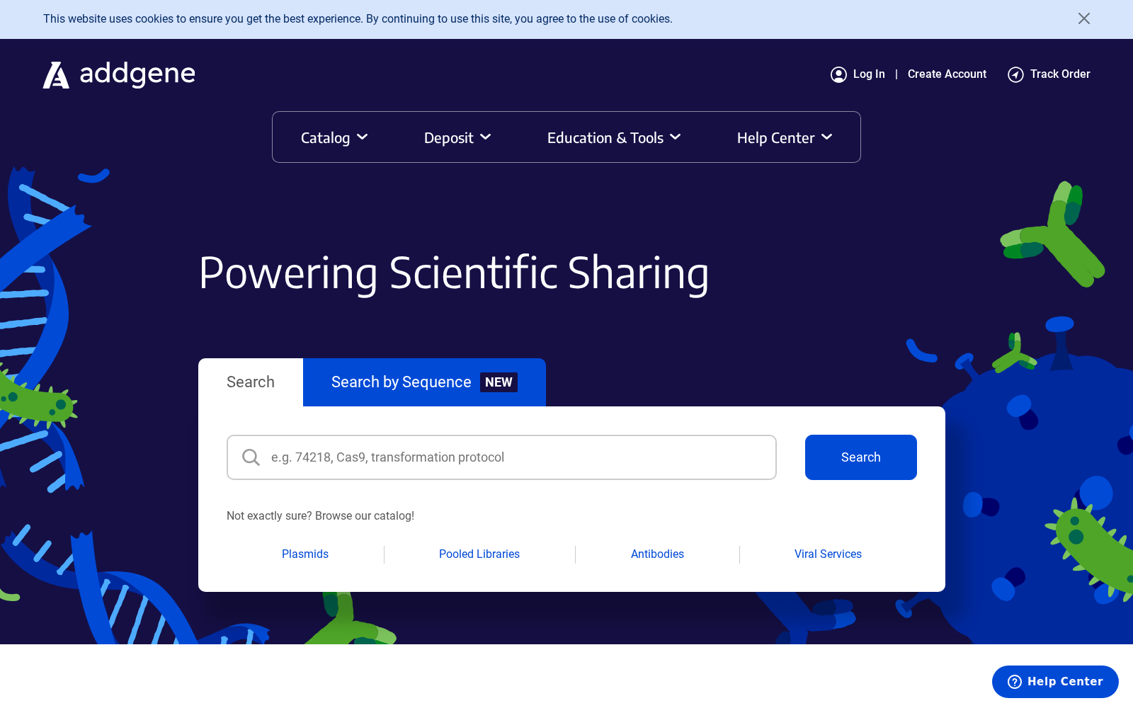Expand the Help Center nav chevron

point(827,137)
